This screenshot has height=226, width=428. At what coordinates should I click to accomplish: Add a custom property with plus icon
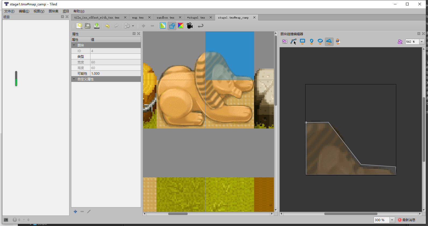pyautogui.click(x=75, y=211)
